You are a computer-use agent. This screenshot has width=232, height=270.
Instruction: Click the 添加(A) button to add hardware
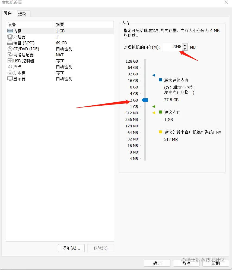pyautogui.click(x=71, y=248)
